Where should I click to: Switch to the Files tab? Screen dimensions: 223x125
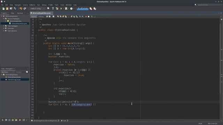pyautogui.click(x=13, y=13)
